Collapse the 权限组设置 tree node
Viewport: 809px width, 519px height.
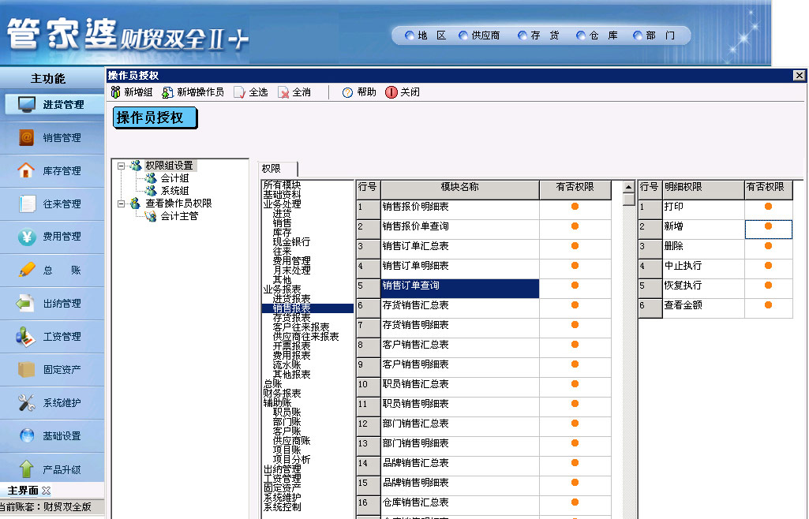(x=121, y=166)
